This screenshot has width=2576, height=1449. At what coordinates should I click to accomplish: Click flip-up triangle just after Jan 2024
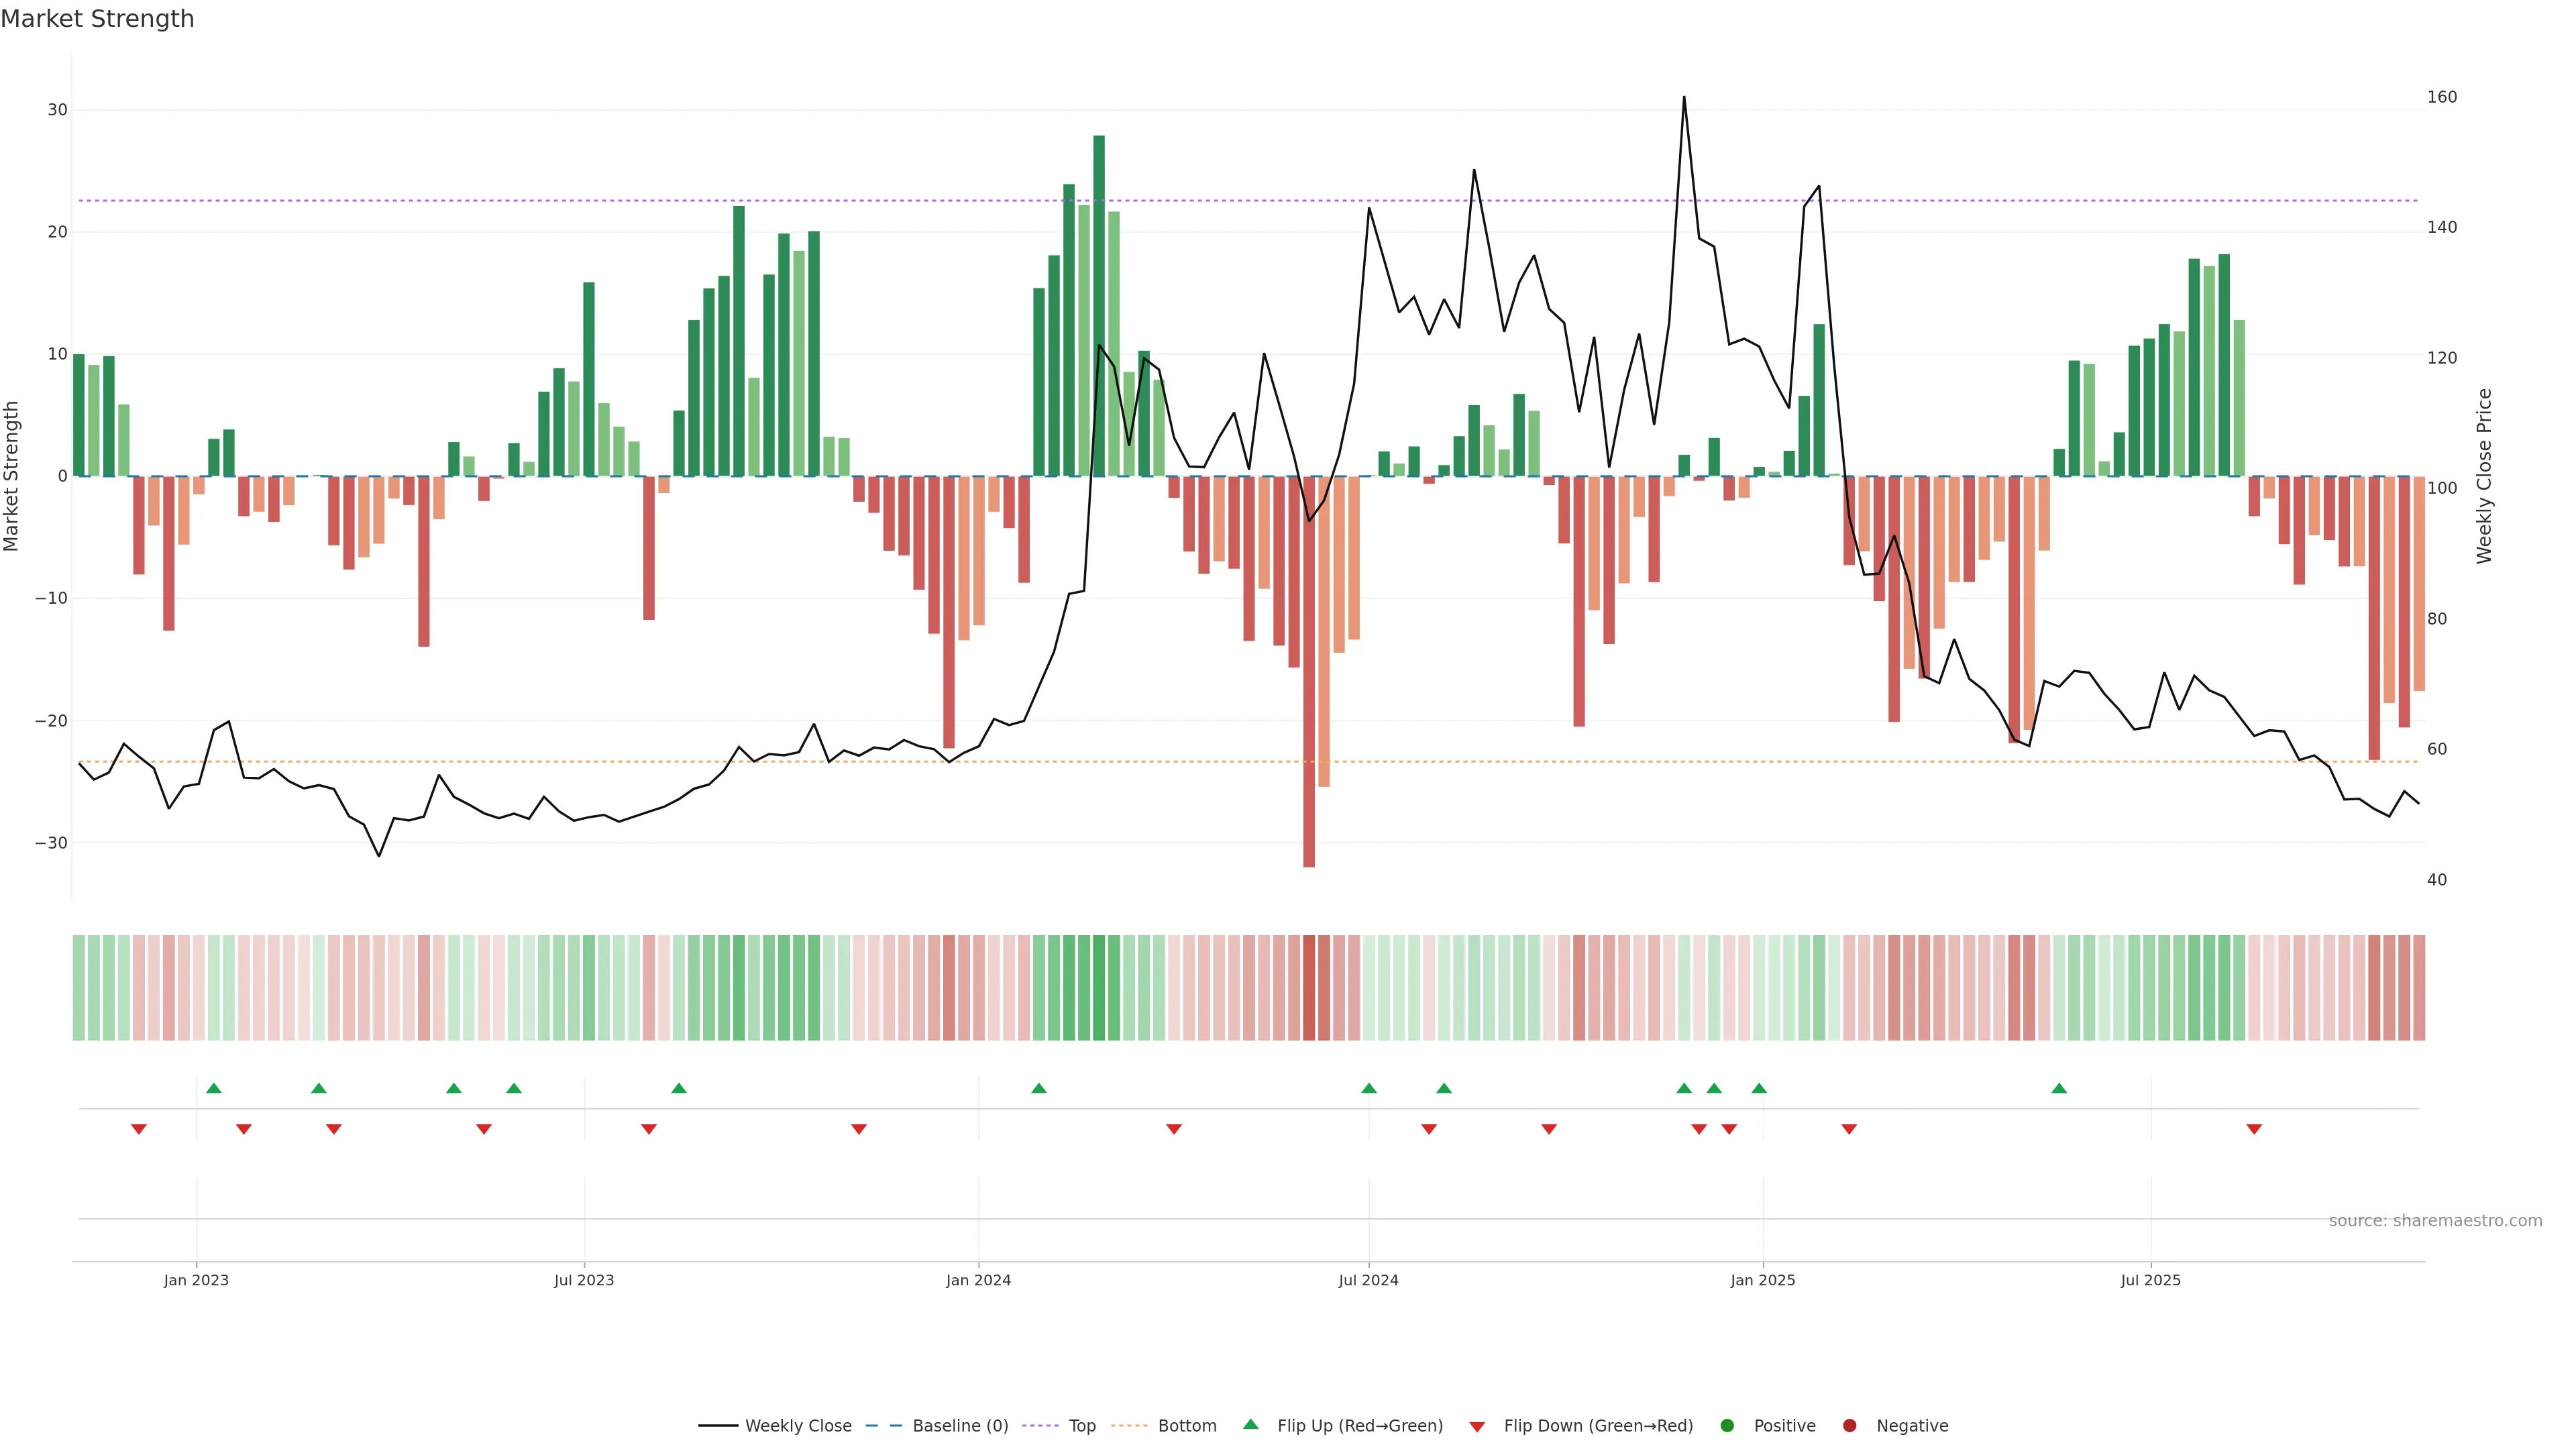click(1039, 1088)
